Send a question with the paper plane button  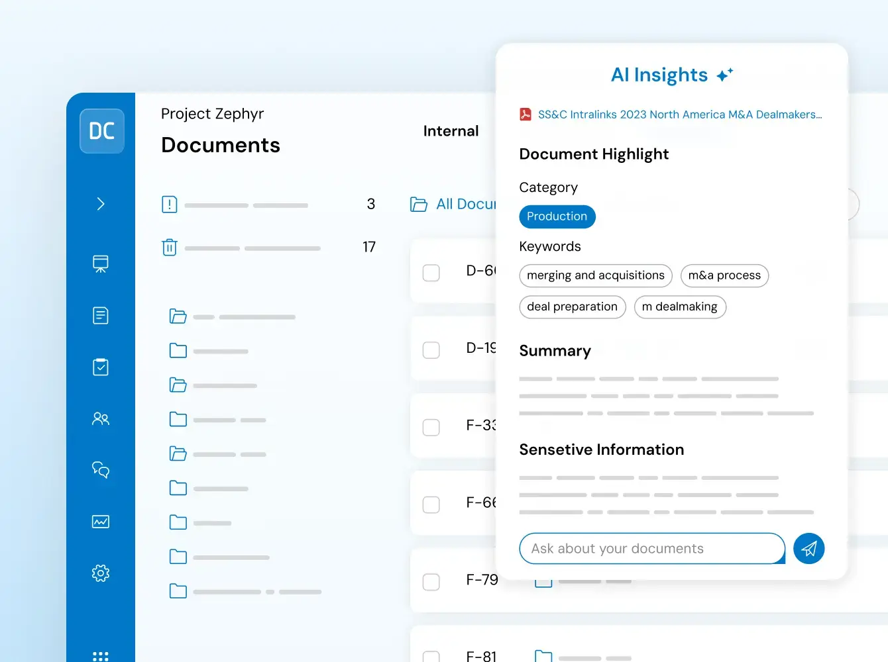[808, 548]
